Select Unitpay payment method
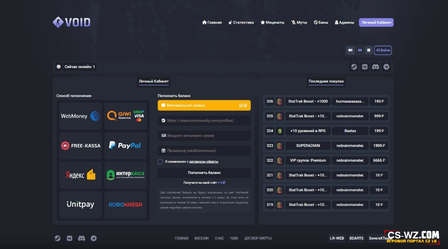The height and width of the screenshot is (249, 448). click(x=80, y=204)
